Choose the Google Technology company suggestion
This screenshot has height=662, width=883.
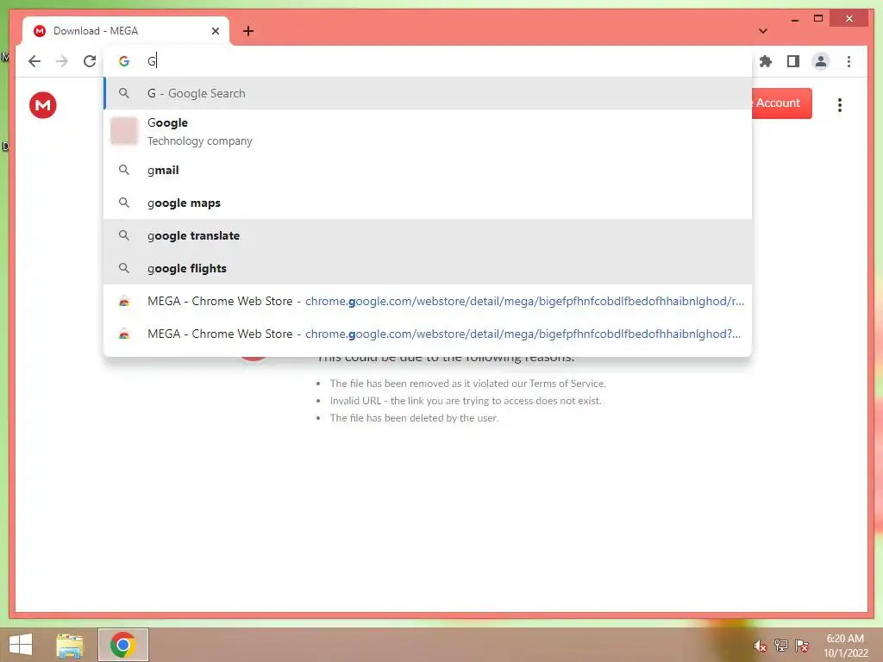click(428, 131)
